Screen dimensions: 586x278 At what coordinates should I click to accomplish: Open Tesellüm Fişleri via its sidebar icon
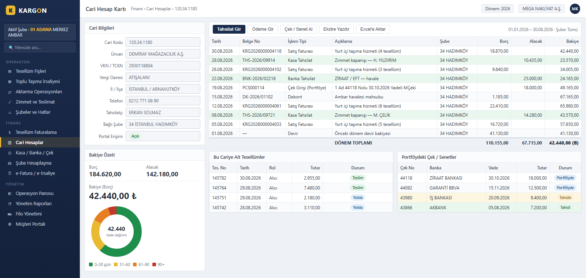(x=10, y=71)
